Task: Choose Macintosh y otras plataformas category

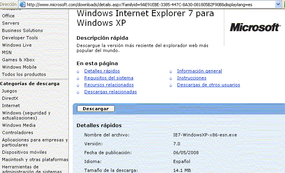Action: [x=35, y=160]
